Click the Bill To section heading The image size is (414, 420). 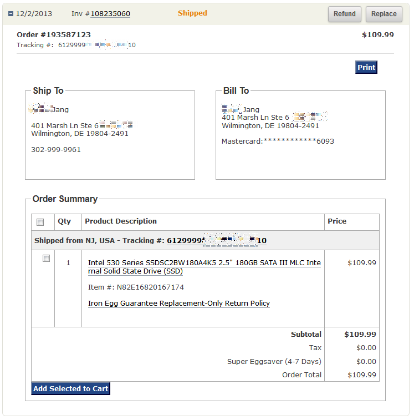236,91
